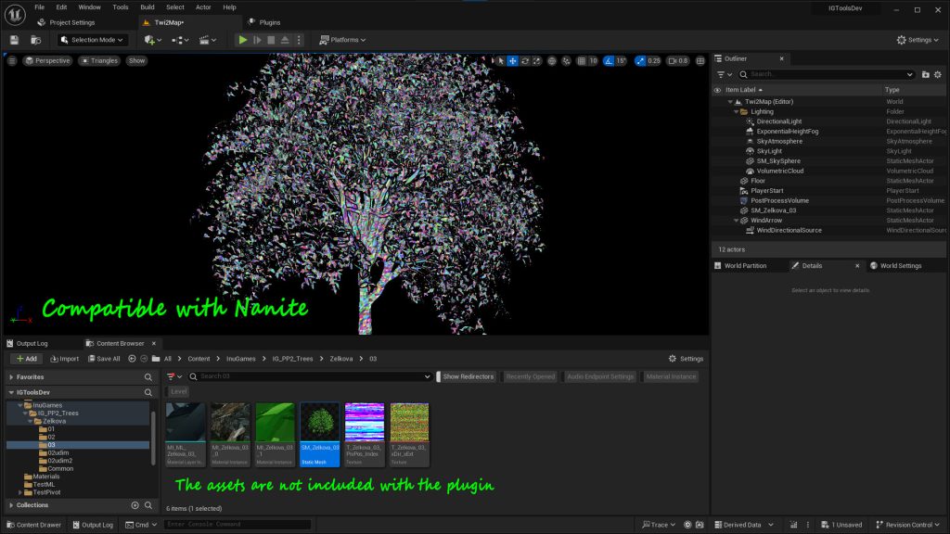Expand the Favorites section
950x534 pixels.
point(11,376)
